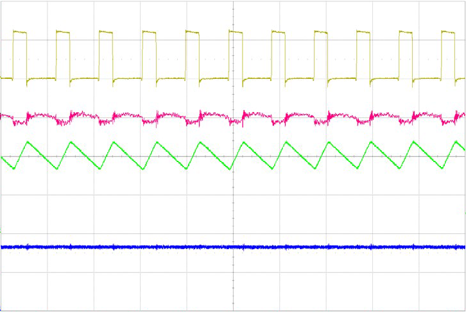Click the last green triangle peak
The height and width of the screenshot is (312, 466).
click(x=455, y=142)
